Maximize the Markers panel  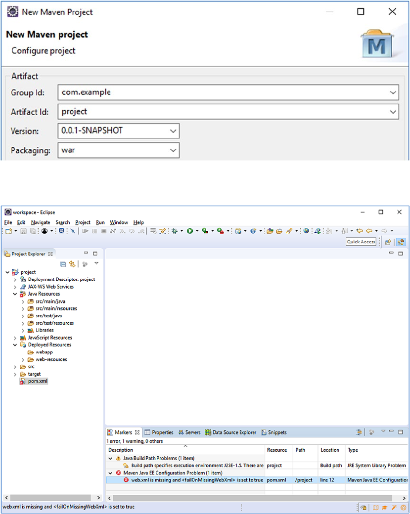point(401,432)
